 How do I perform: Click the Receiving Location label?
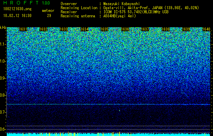tap(79, 8)
